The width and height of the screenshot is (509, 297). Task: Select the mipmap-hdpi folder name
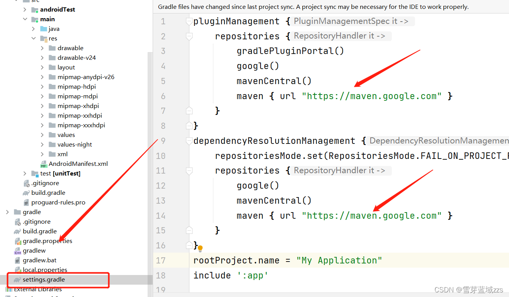tap(77, 86)
